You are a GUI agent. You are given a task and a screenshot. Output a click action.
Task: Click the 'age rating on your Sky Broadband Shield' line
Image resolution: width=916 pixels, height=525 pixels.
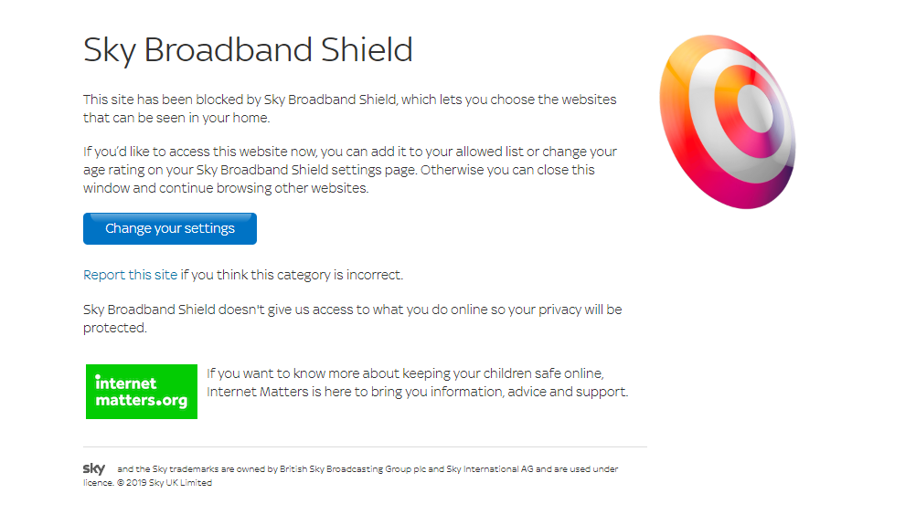(339, 170)
